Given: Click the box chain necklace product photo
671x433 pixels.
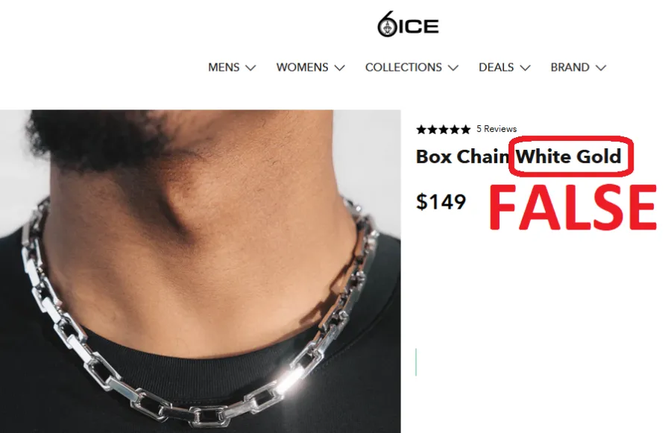Looking at the screenshot, I should (201, 271).
